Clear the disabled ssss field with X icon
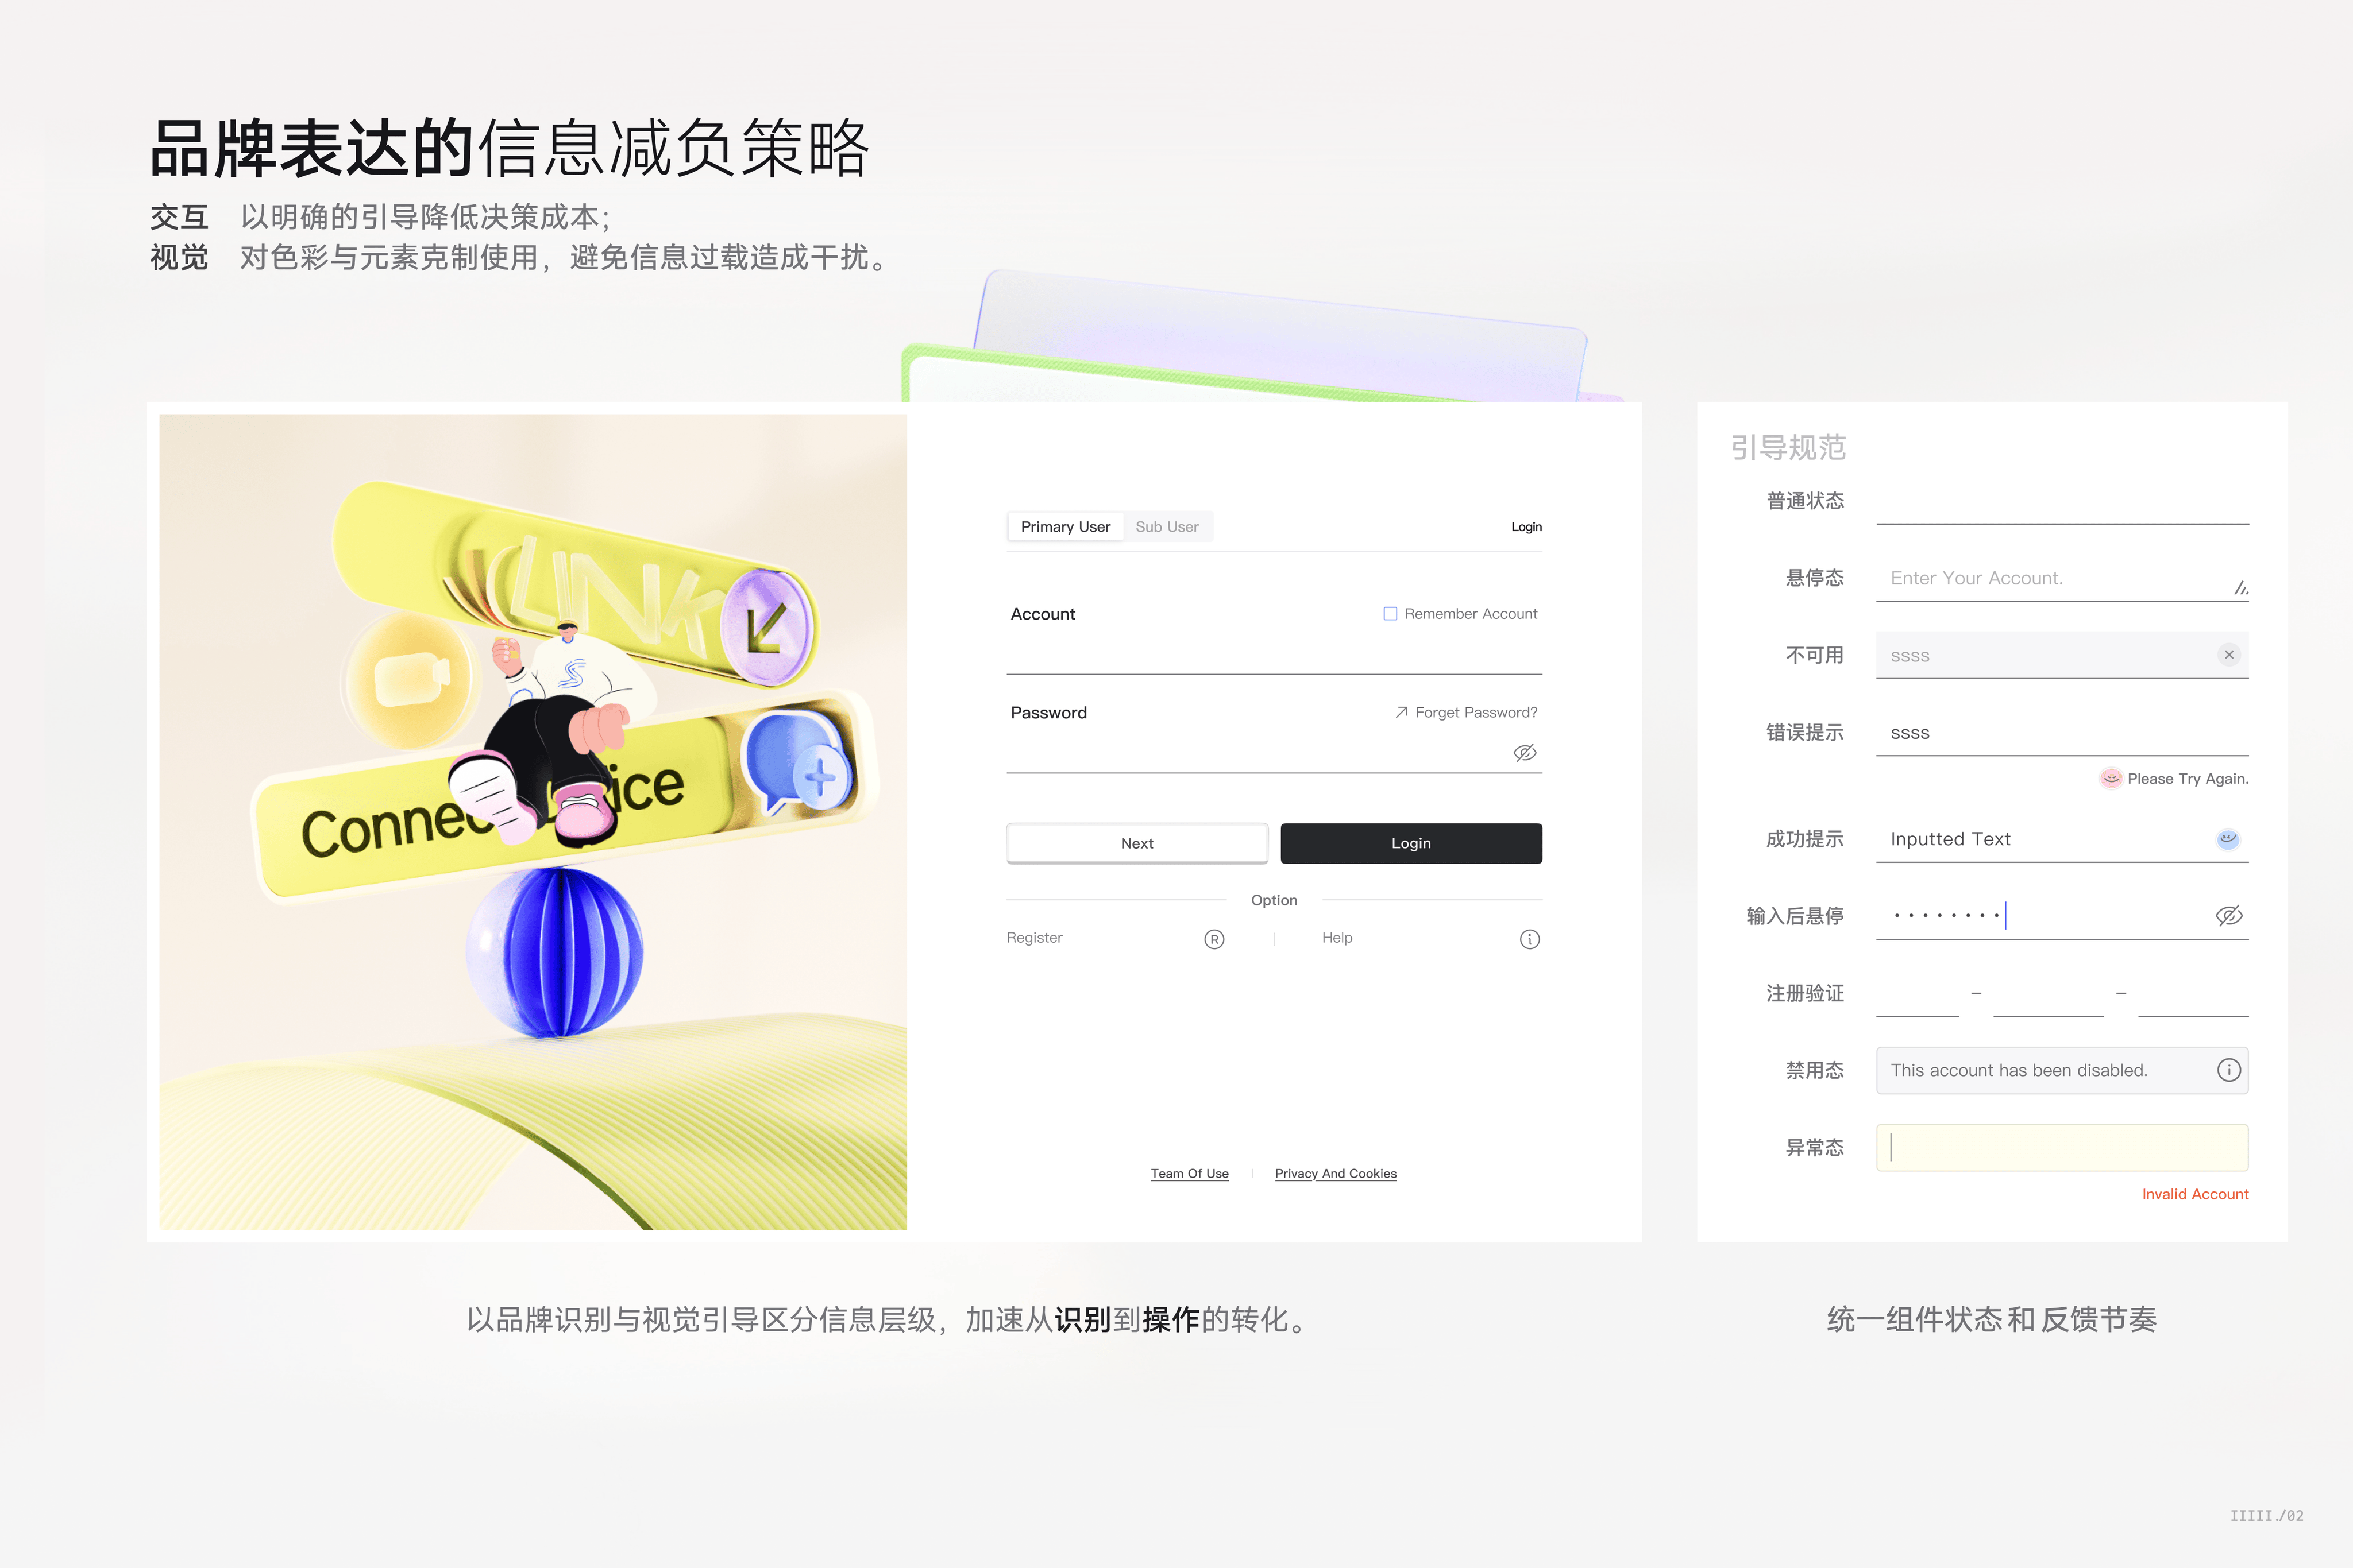Image resolution: width=2353 pixels, height=1568 pixels. tap(2229, 655)
